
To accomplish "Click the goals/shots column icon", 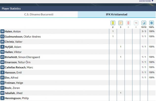I will (144, 23).
